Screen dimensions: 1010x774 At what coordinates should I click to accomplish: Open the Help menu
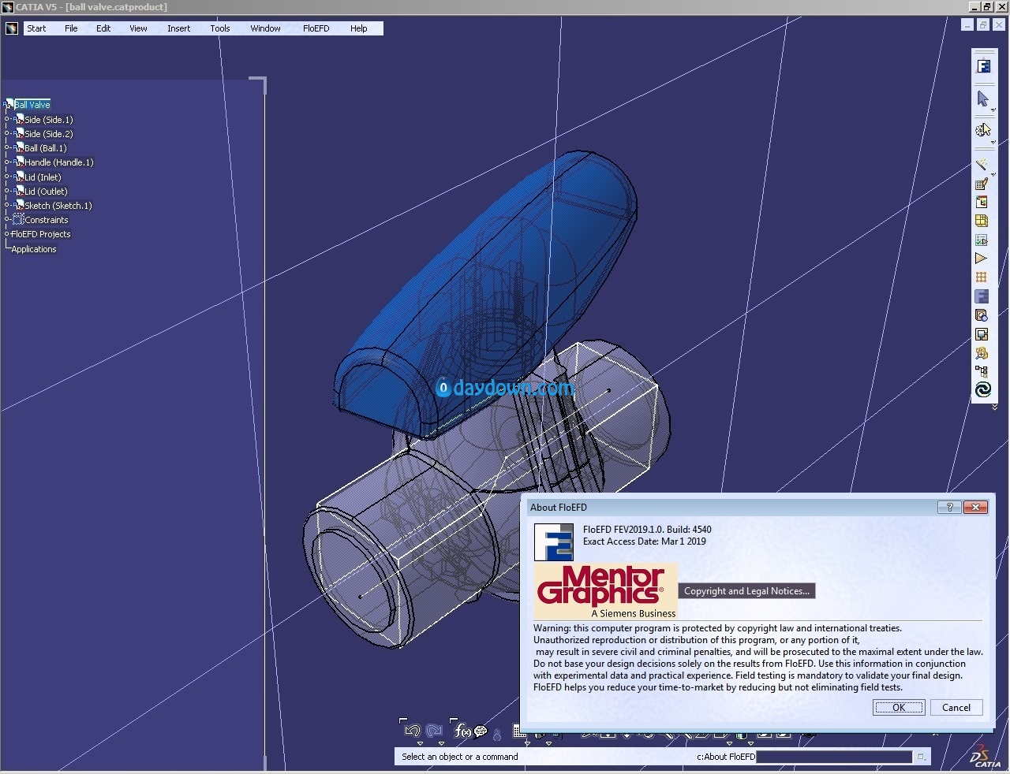359,28
